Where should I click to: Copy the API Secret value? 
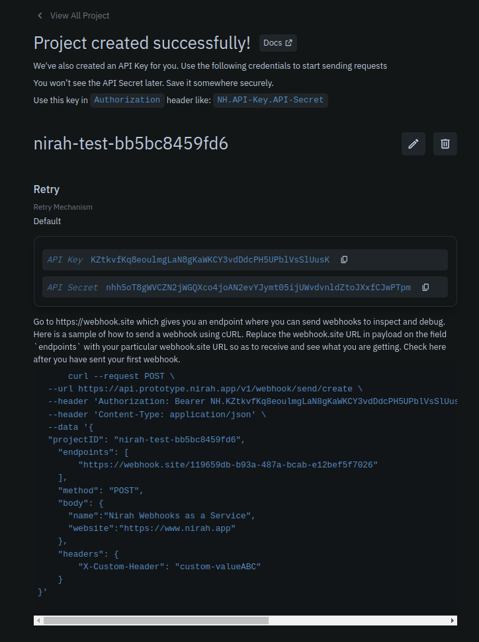pos(425,287)
